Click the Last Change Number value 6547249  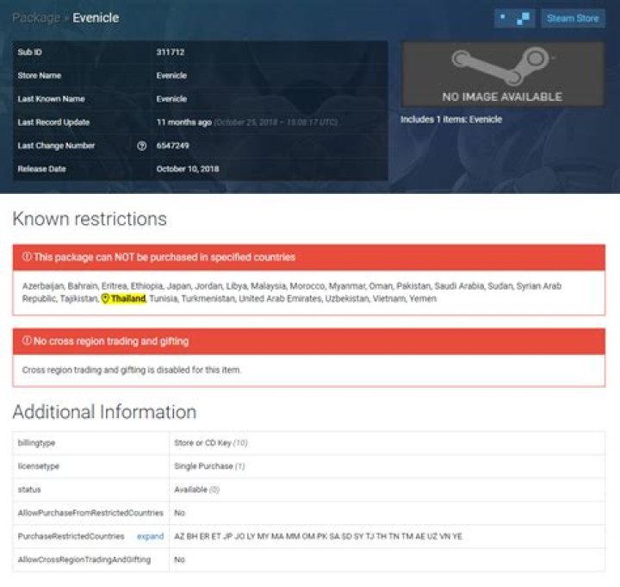[x=173, y=146]
